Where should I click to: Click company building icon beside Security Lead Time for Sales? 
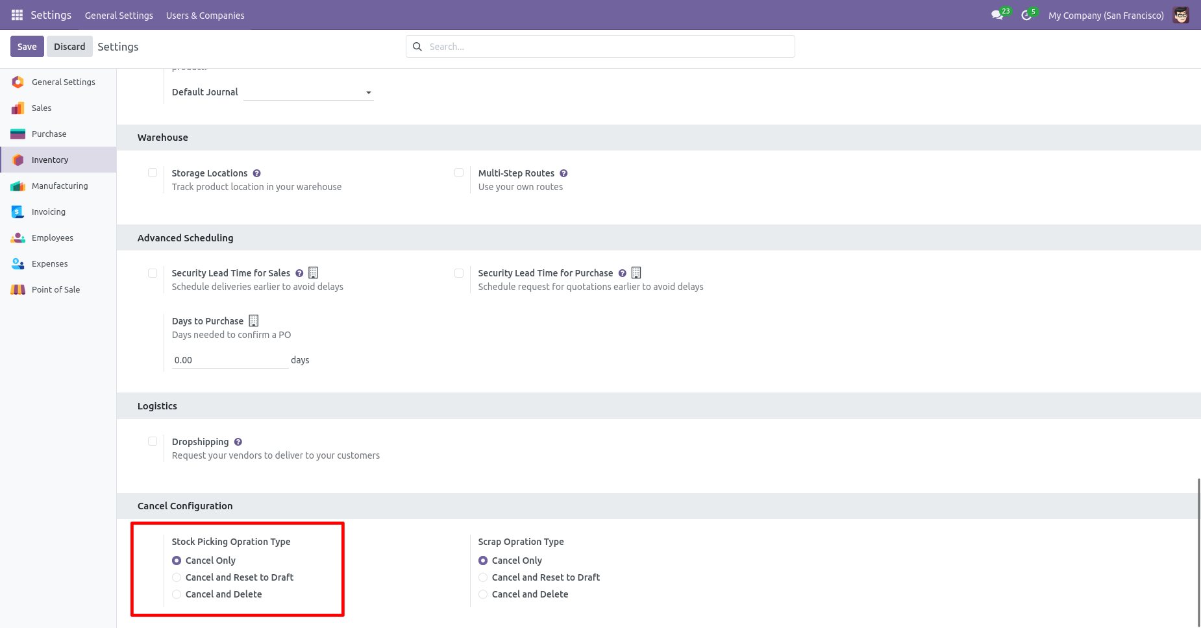(314, 273)
